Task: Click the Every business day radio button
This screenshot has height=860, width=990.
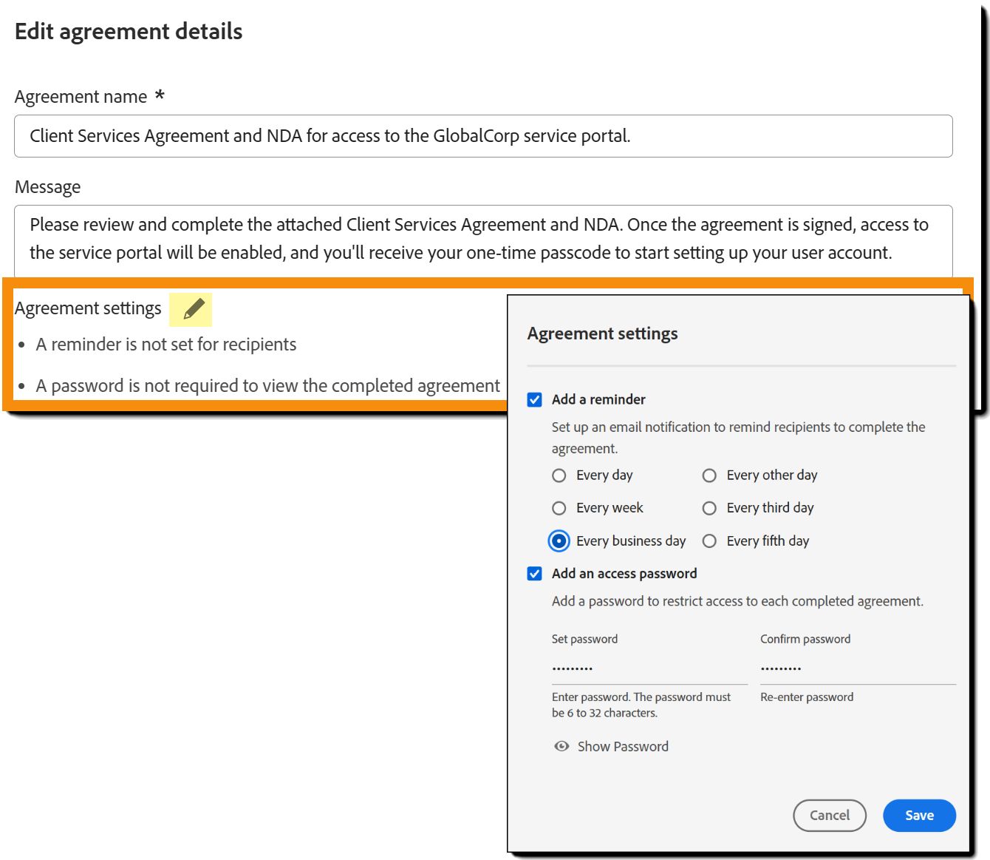Action: coord(559,541)
